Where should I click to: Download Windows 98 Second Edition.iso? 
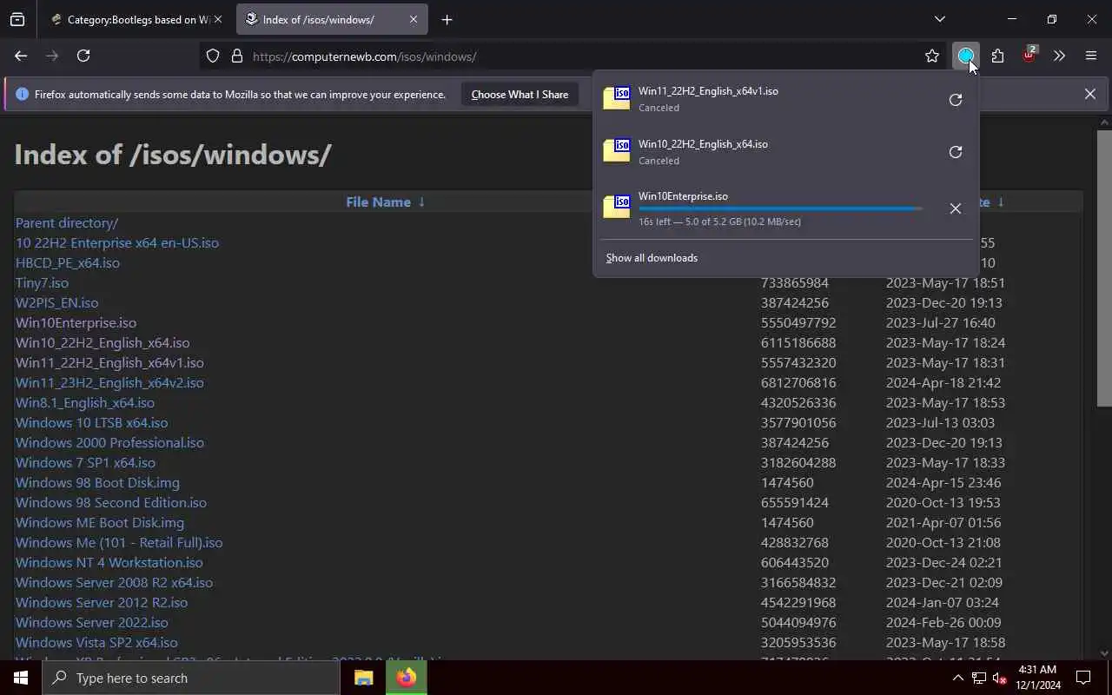[x=111, y=502]
